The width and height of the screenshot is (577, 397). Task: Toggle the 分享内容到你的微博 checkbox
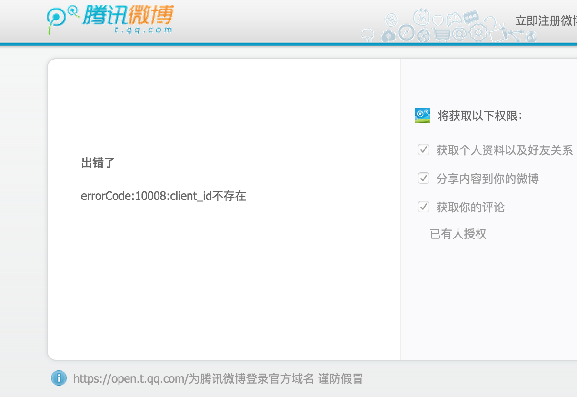coord(424,179)
